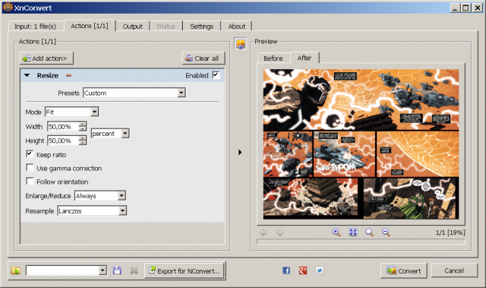Click the zoom out magnifier icon

386,233
